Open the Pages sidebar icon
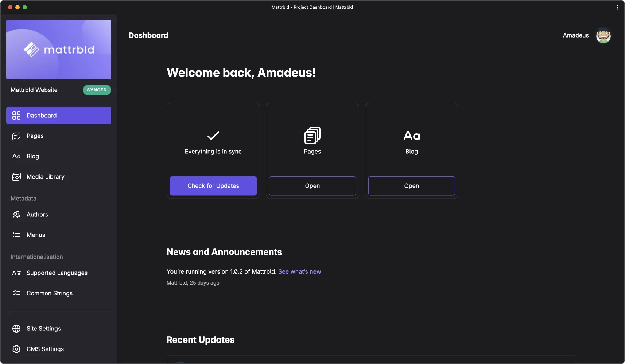625x364 pixels. point(16,136)
